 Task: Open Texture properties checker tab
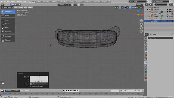(146, 79)
